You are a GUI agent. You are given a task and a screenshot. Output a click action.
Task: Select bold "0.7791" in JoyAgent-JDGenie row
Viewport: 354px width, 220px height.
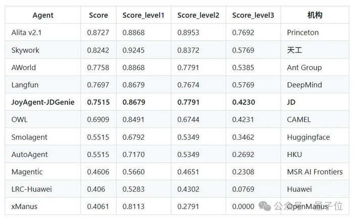188,102
